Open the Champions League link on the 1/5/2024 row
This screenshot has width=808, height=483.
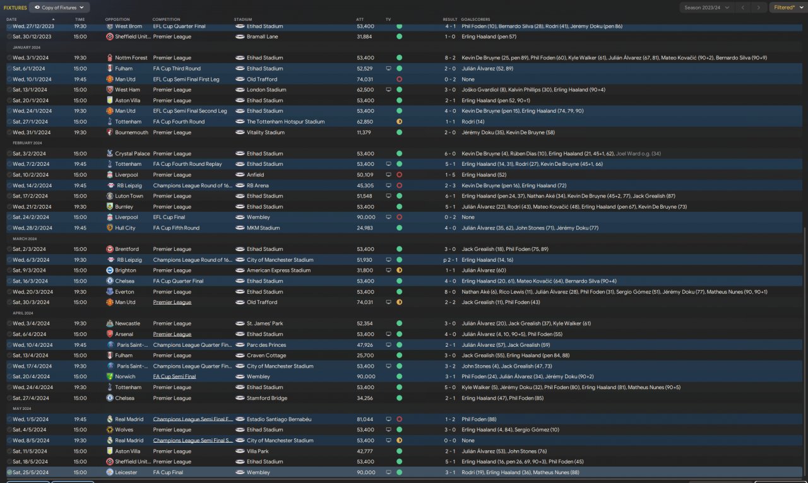193,419
